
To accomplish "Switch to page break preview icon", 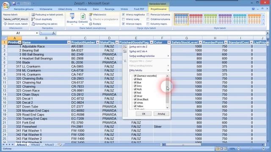I will 225,149.
